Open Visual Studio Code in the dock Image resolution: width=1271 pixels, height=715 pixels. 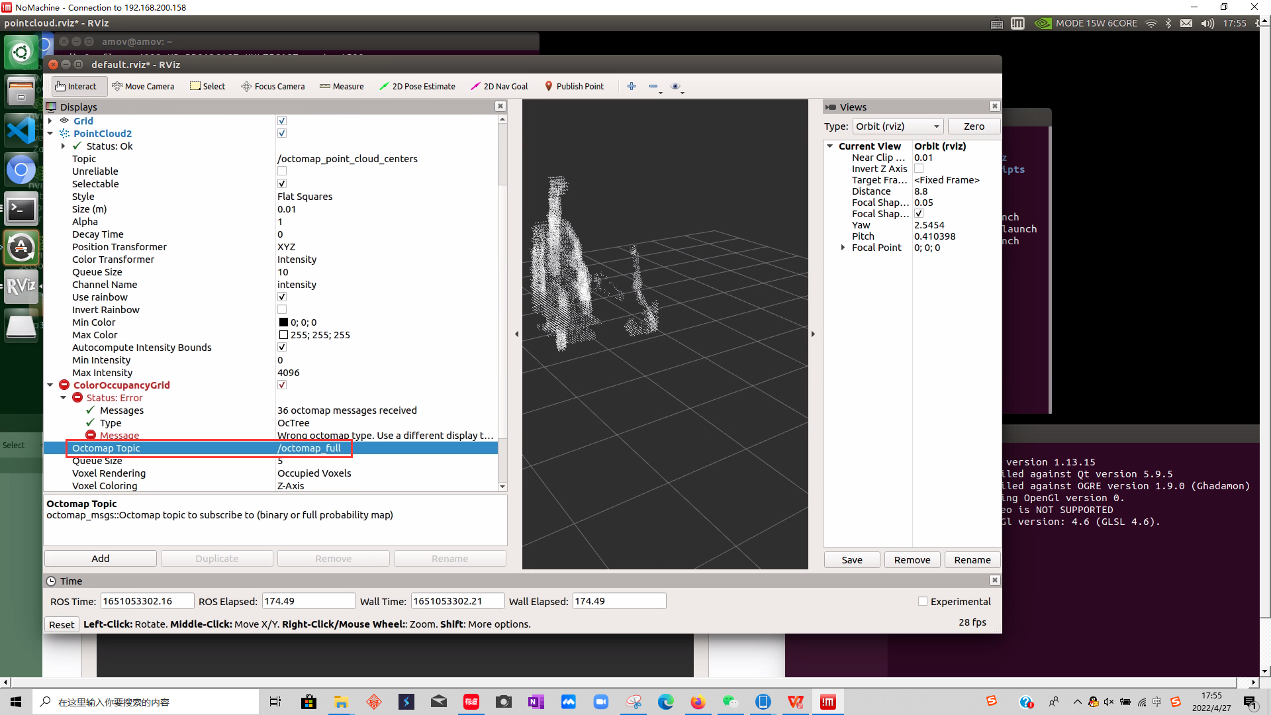pos(21,130)
